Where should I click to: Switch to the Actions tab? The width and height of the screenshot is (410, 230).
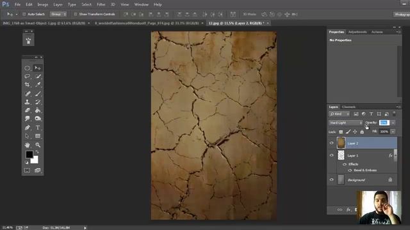377,32
